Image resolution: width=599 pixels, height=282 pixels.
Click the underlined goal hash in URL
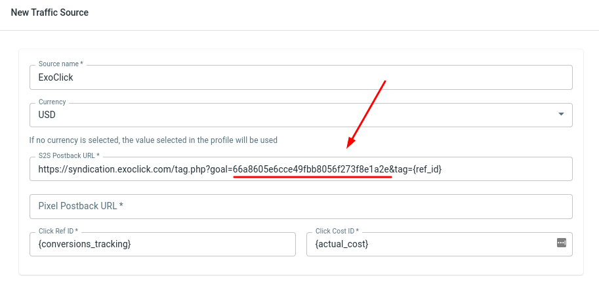(312, 169)
